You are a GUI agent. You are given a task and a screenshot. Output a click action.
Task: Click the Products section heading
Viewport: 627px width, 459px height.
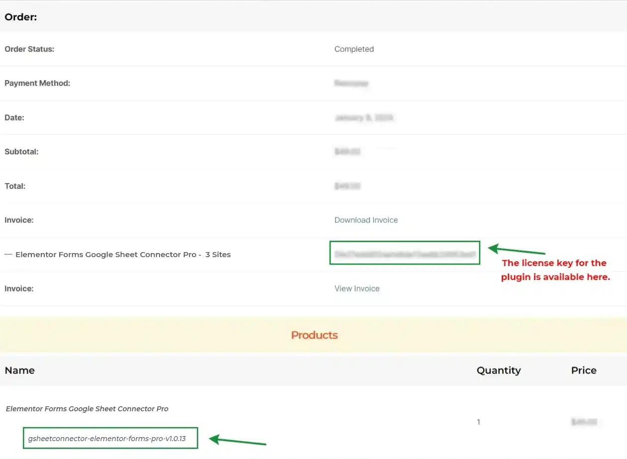click(x=314, y=335)
